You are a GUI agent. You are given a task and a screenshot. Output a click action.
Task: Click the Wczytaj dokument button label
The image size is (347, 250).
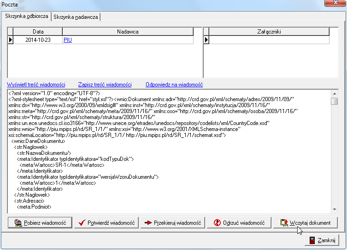pyautogui.click(x=310, y=223)
